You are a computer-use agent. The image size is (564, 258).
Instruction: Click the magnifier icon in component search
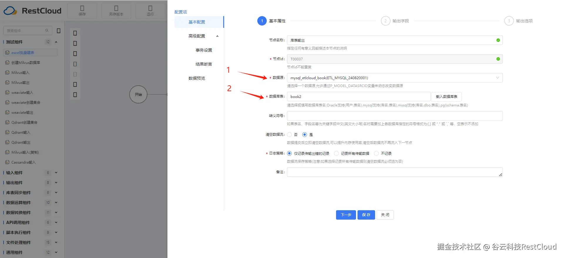(x=47, y=30)
